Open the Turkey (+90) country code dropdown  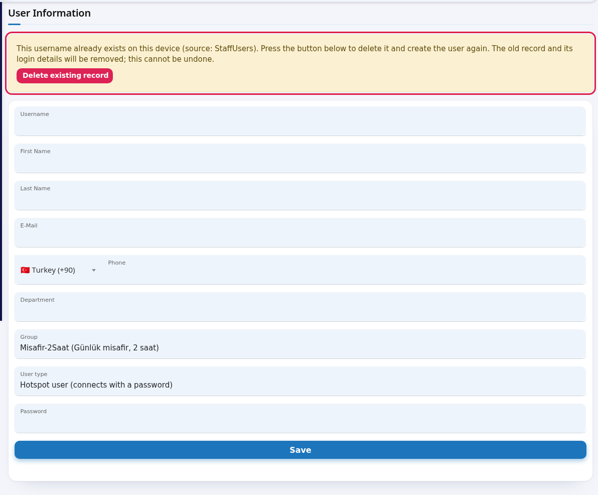(x=58, y=270)
